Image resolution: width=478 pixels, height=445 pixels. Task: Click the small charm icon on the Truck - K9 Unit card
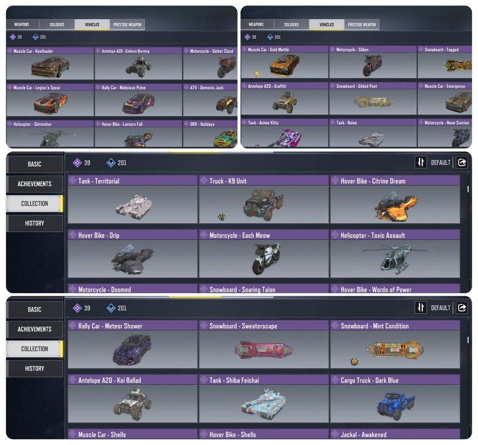pyautogui.click(x=222, y=217)
